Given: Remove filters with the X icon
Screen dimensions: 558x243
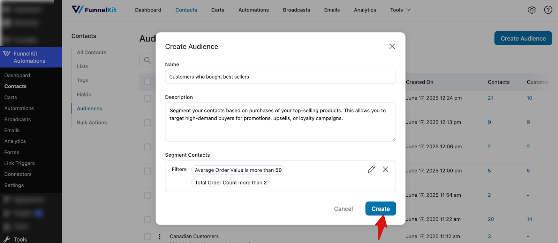Looking at the screenshot, I should tap(385, 169).
